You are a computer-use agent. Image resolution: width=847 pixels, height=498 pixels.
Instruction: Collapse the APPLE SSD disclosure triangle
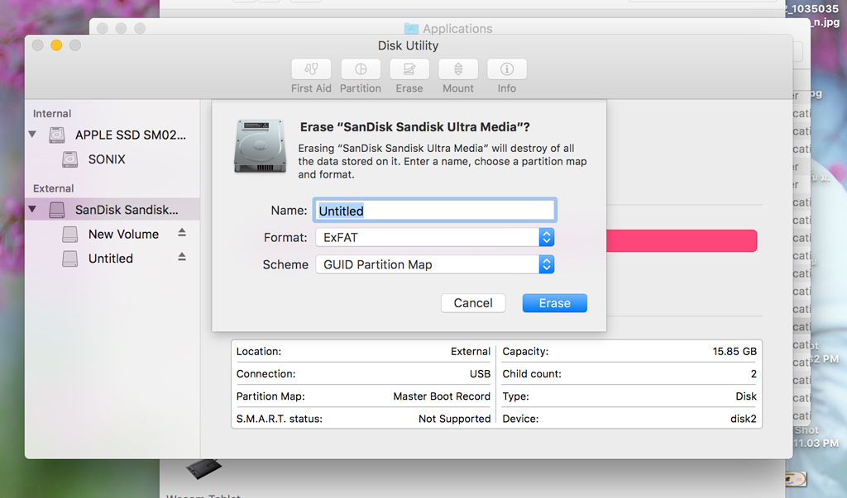click(32, 135)
